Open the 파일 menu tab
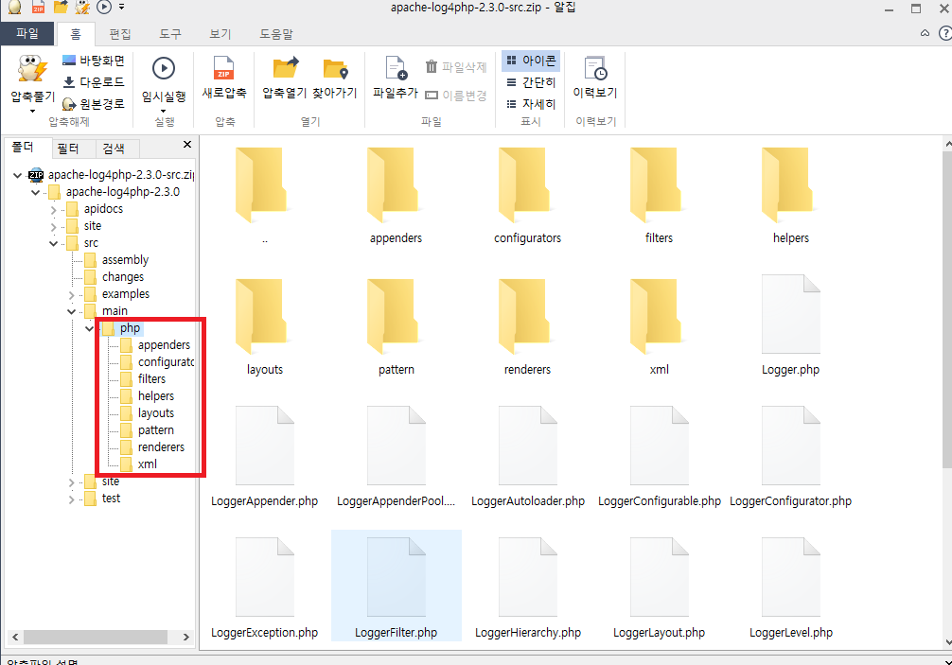The height and width of the screenshot is (665, 952). (27, 33)
